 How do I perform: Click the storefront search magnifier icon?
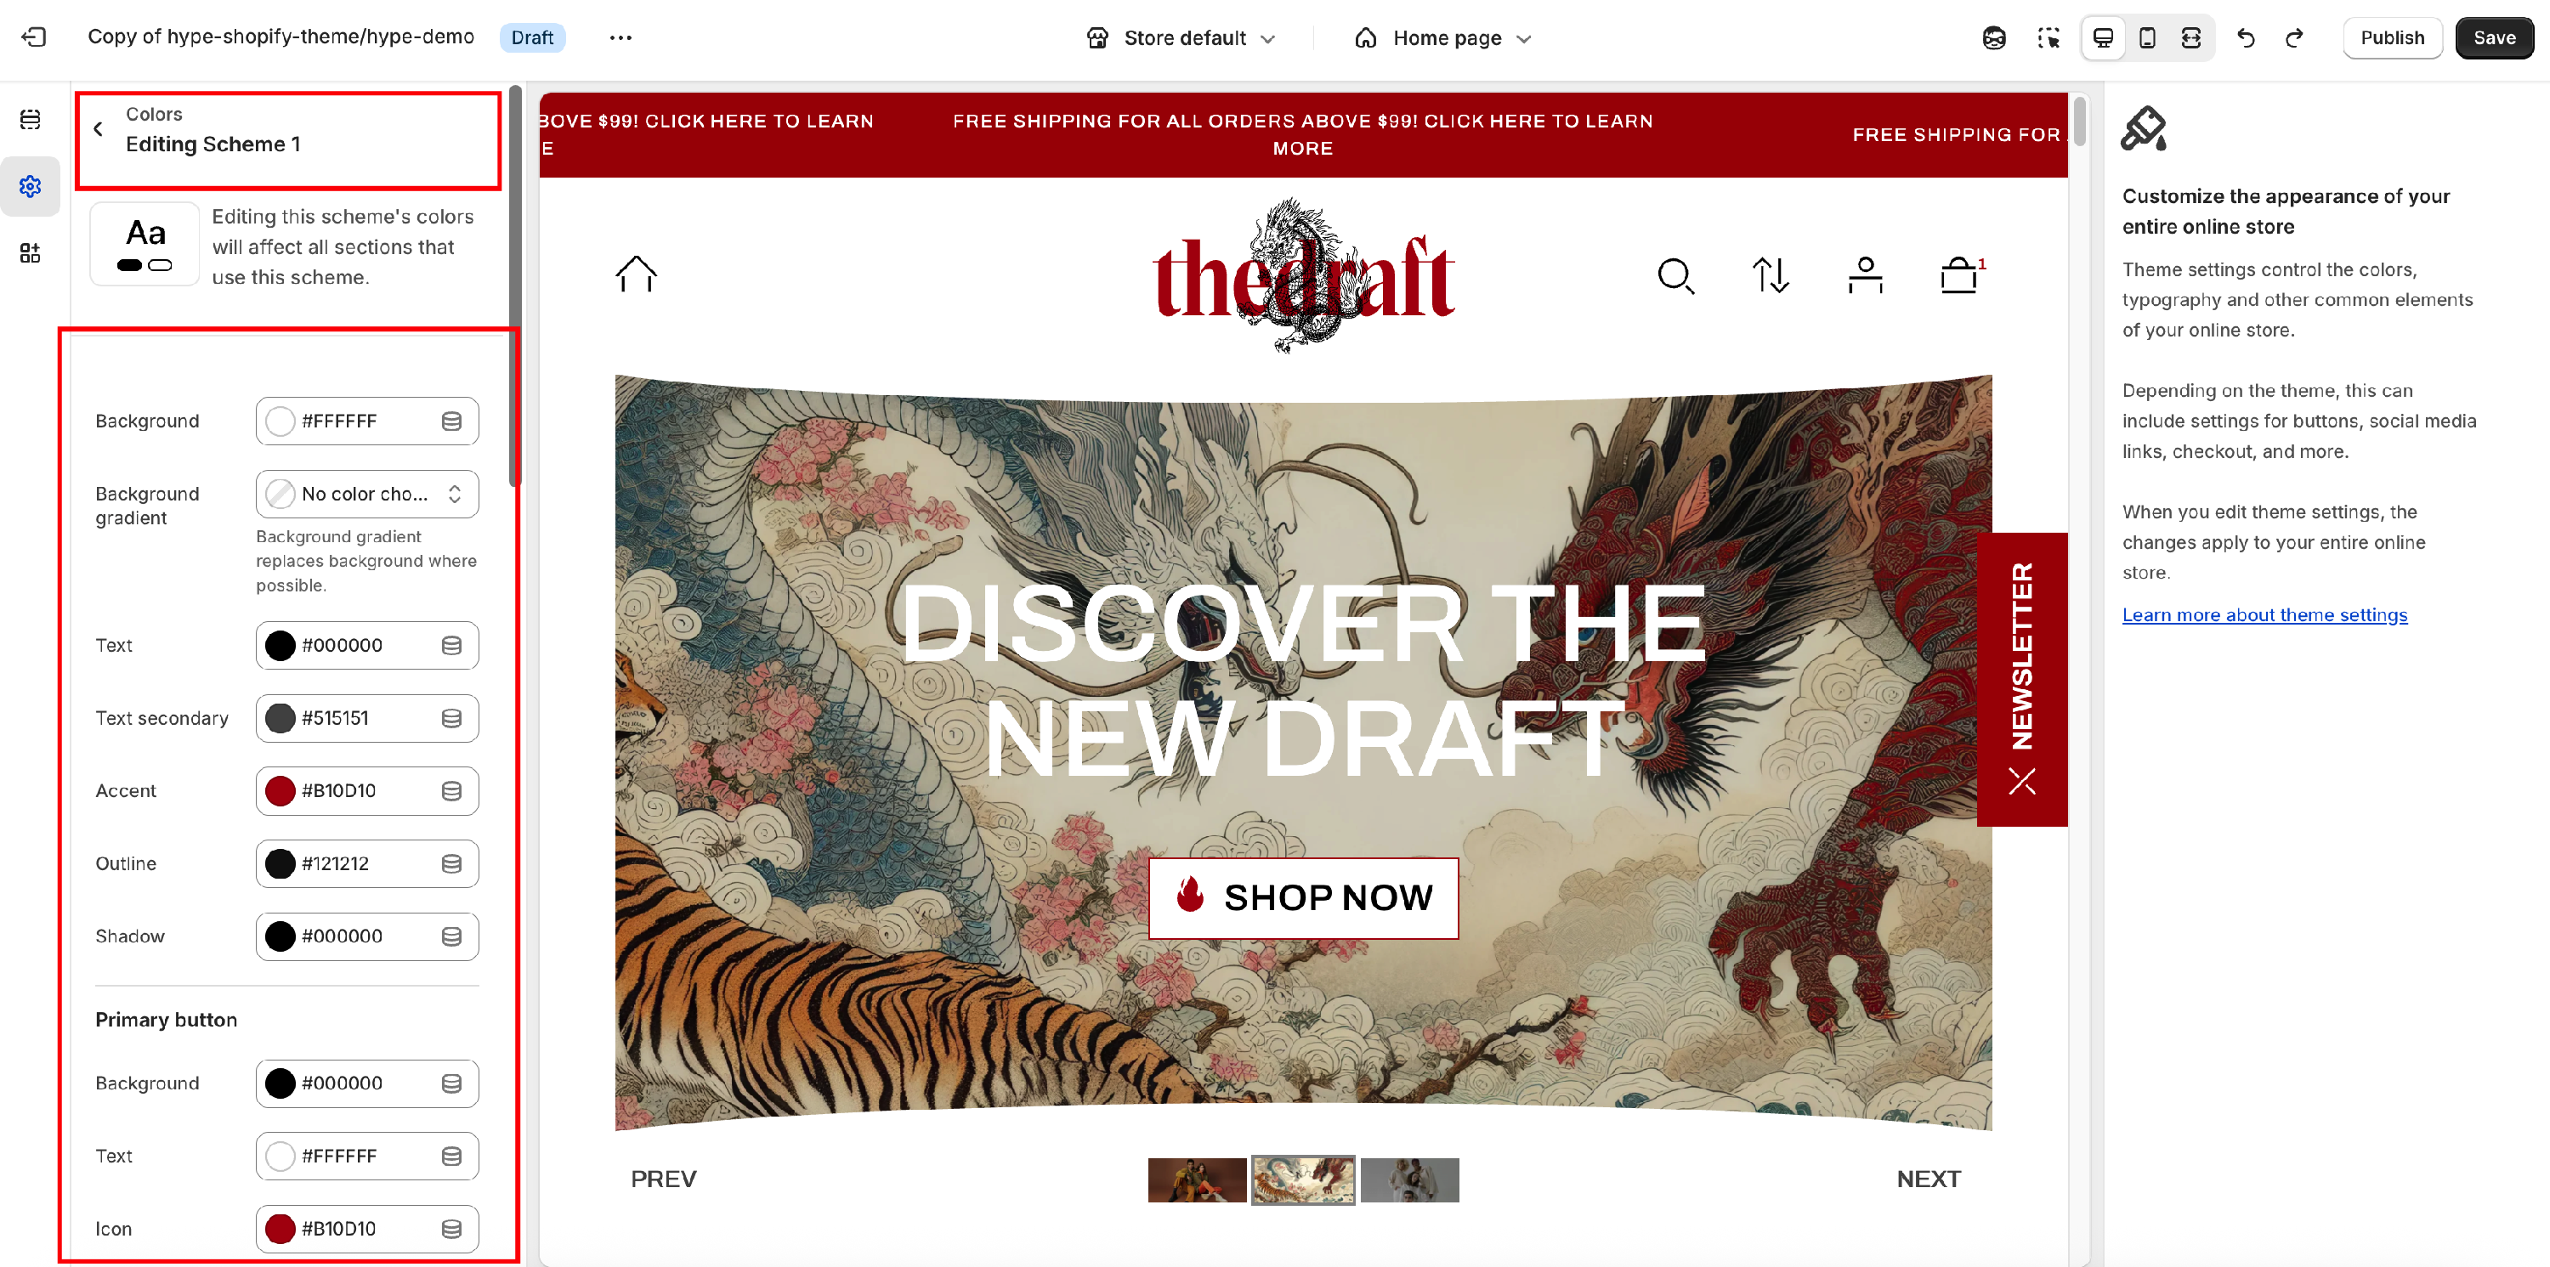[x=1674, y=275]
